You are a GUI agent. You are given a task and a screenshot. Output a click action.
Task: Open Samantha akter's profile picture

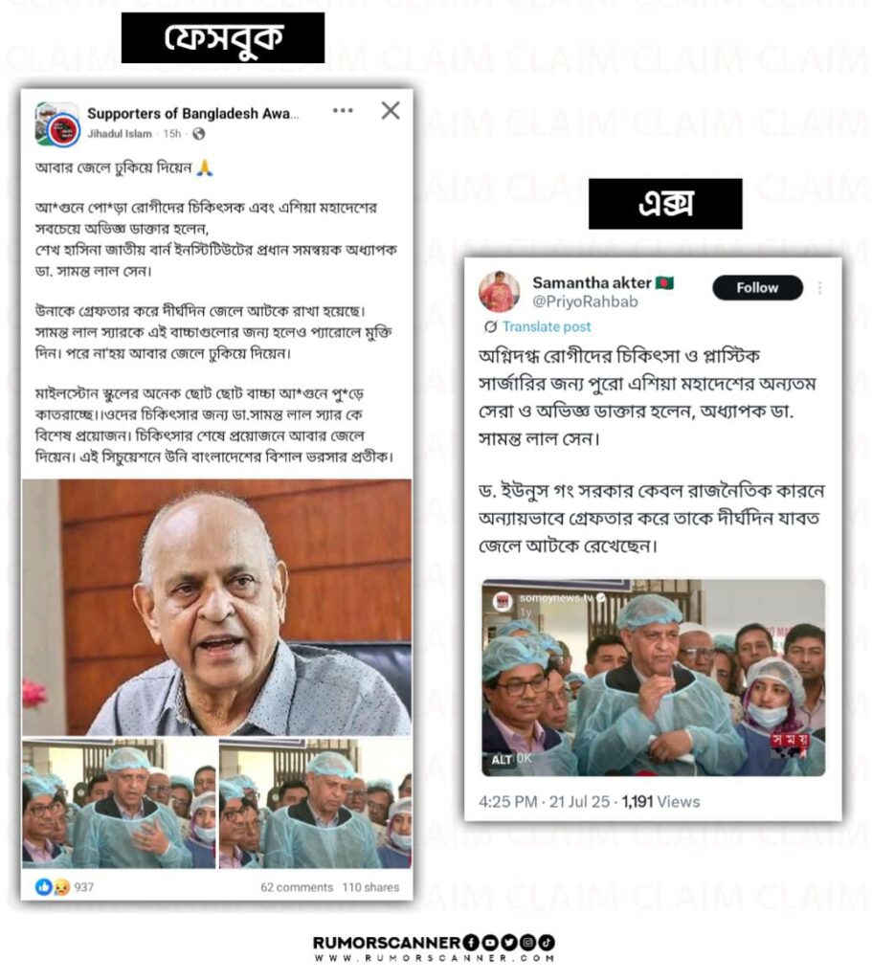tap(499, 291)
